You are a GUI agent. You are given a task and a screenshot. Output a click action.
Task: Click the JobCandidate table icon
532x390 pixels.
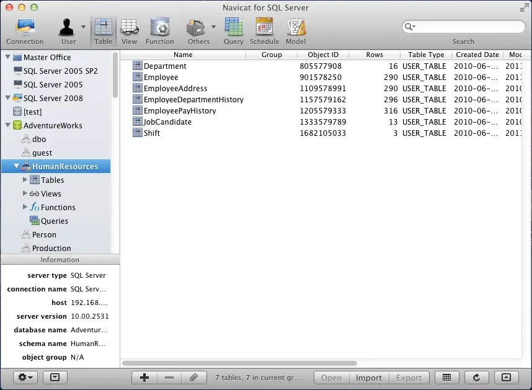138,122
